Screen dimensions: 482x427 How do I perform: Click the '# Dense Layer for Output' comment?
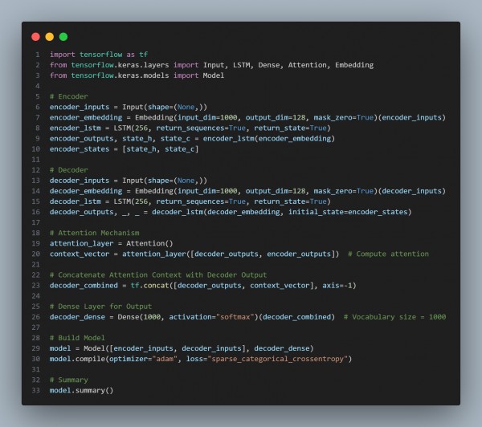pos(101,307)
